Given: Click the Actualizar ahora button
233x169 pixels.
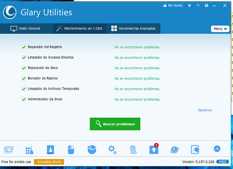Looking at the screenshot, I should 49,162.
